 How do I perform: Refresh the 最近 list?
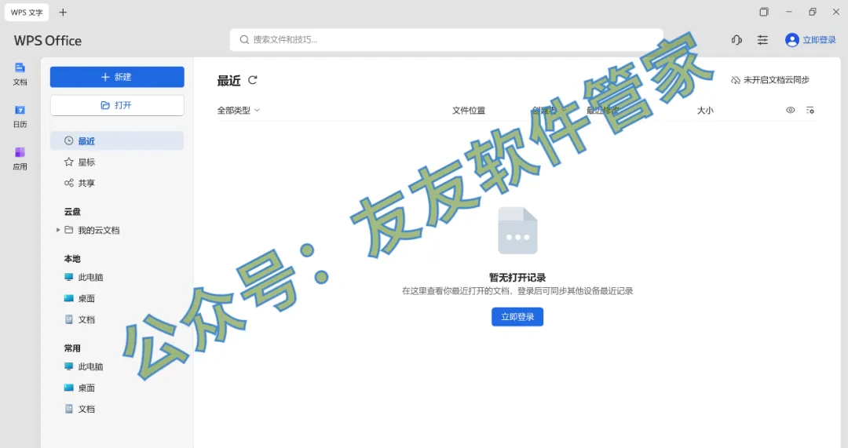[x=253, y=80]
